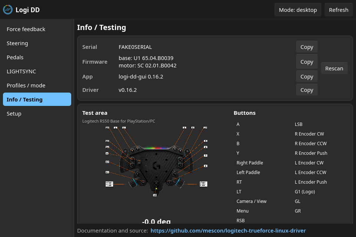Click the GL button indicator
This screenshot has height=237, width=356.
[297, 201]
